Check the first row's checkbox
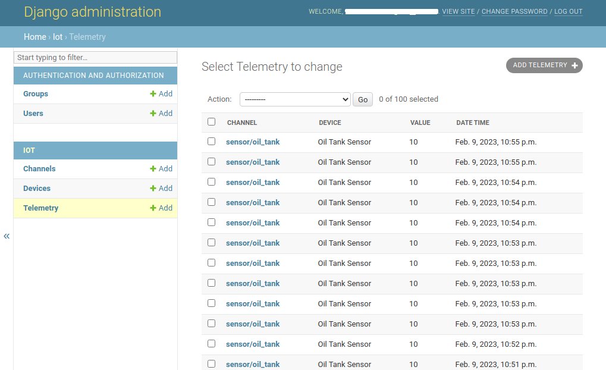606x370 pixels. click(211, 142)
